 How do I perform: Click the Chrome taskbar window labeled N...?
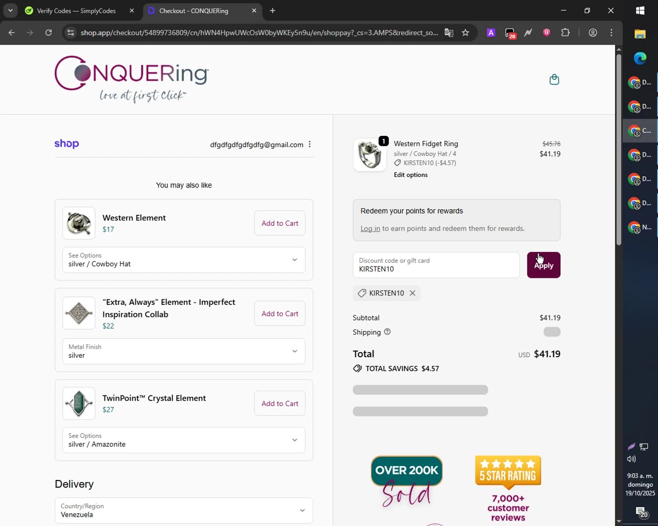(640, 227)
